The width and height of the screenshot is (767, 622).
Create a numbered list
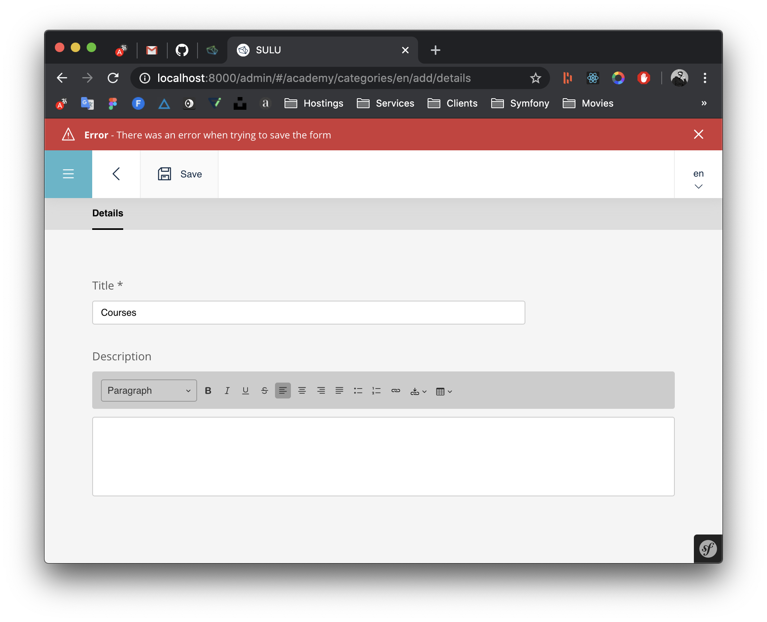376,391
